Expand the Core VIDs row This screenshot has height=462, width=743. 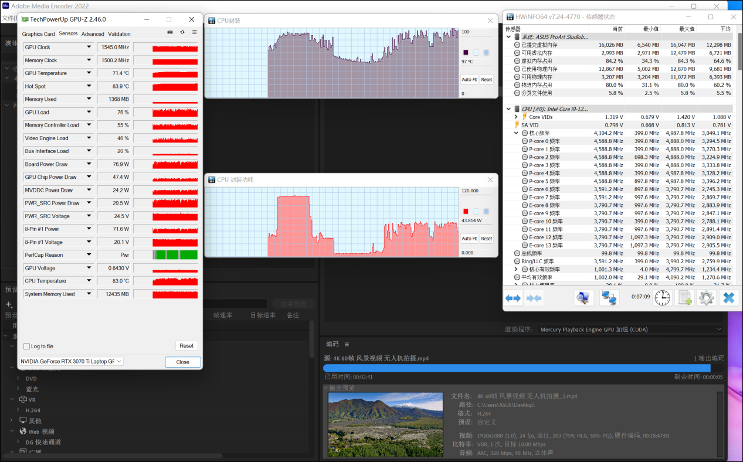point(516,117)
